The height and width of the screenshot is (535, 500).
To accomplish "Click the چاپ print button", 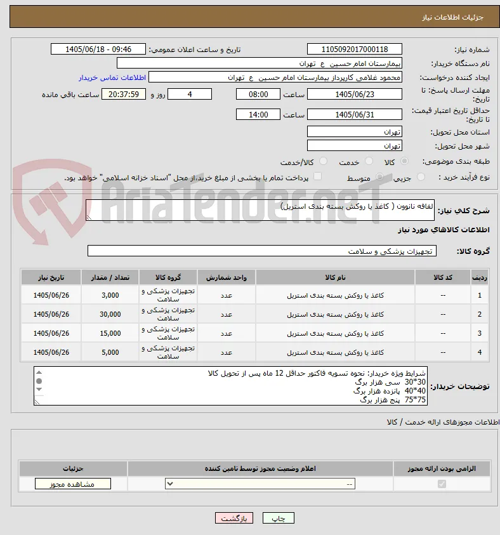I will pyautogui.click(x=279, y=518).
